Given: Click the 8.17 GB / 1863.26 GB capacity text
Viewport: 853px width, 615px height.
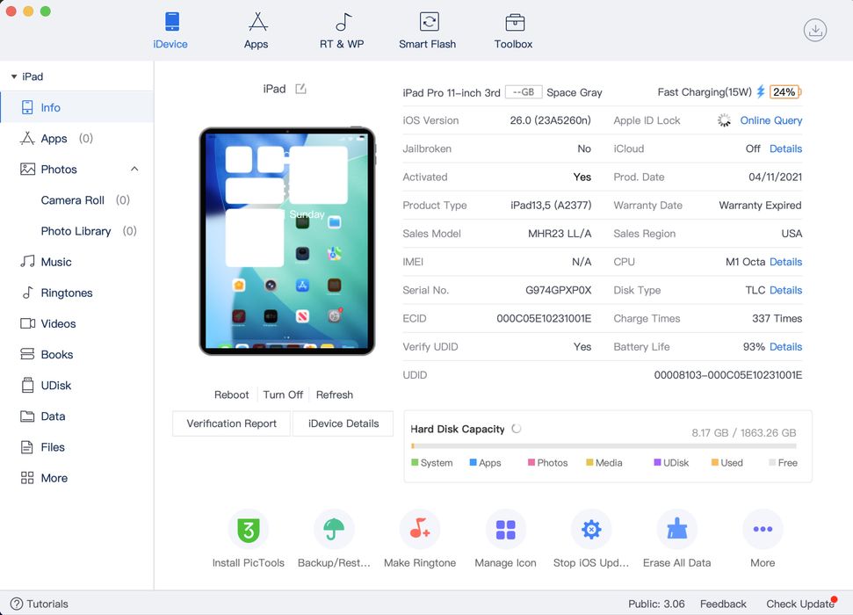Looking at the screenshot, I should [x=744, y=432].
